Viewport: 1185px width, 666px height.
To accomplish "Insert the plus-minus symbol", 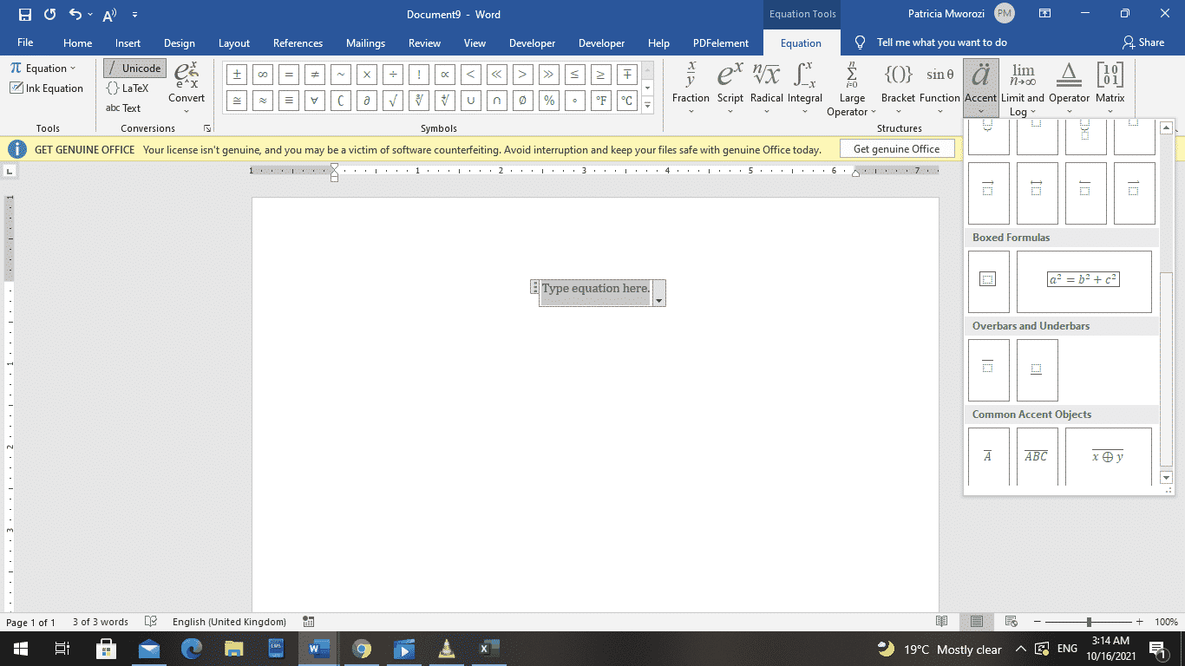I will click(x=237, y=75).
